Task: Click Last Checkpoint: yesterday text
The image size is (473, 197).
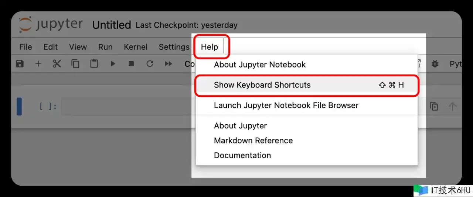Action: point(187,25)
